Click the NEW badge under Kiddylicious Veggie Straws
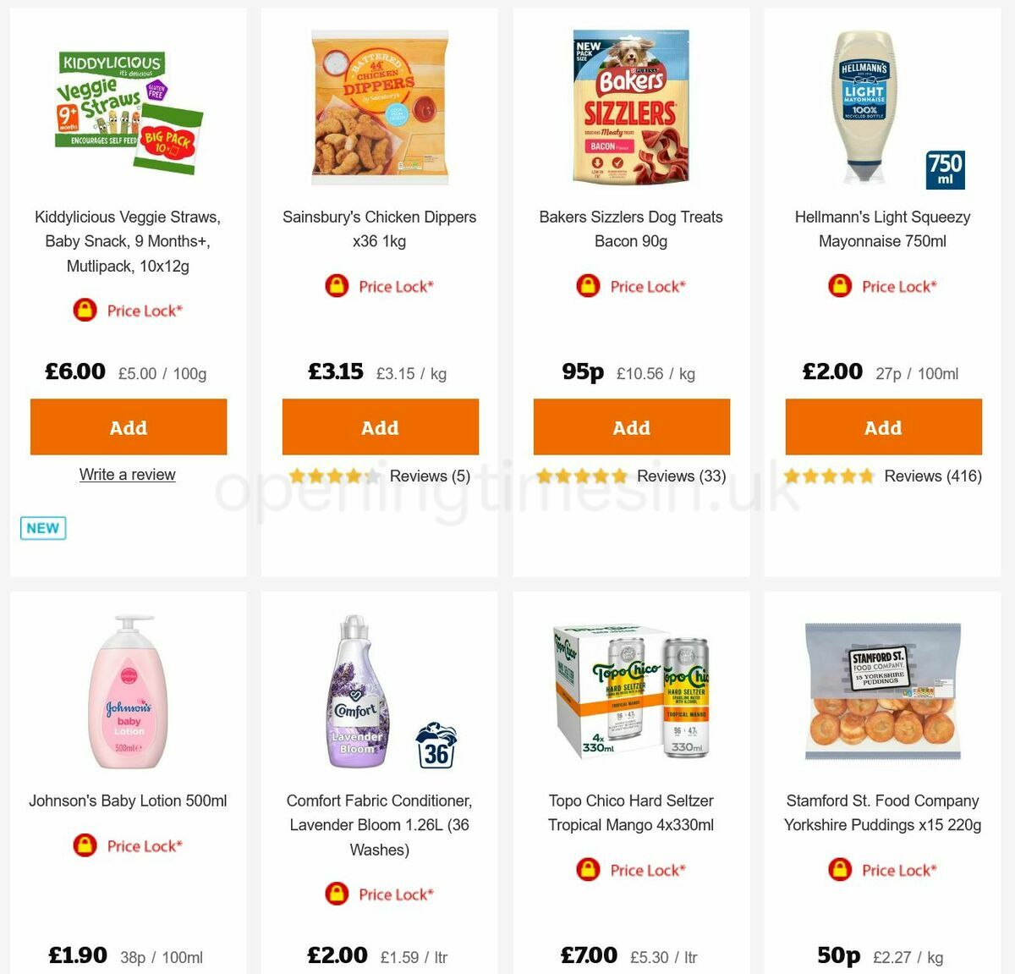This screenshot has height=974, width=1015. (42, 527)
